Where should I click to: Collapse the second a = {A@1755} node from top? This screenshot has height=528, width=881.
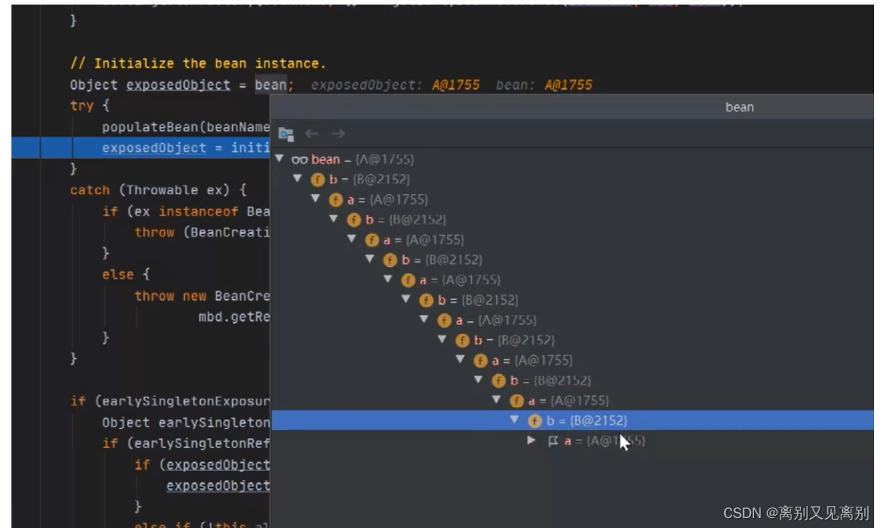351,239
